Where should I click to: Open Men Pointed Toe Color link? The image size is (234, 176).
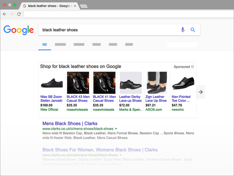(x=181, y=99)
